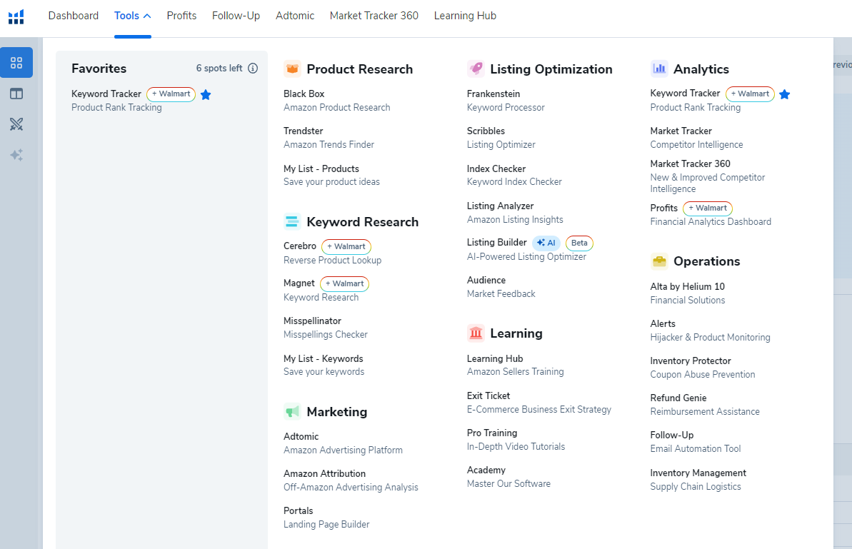Click the AI badge beside Listing Builder
This screenshot has height=549, width=852.
(x=546, y=243)
